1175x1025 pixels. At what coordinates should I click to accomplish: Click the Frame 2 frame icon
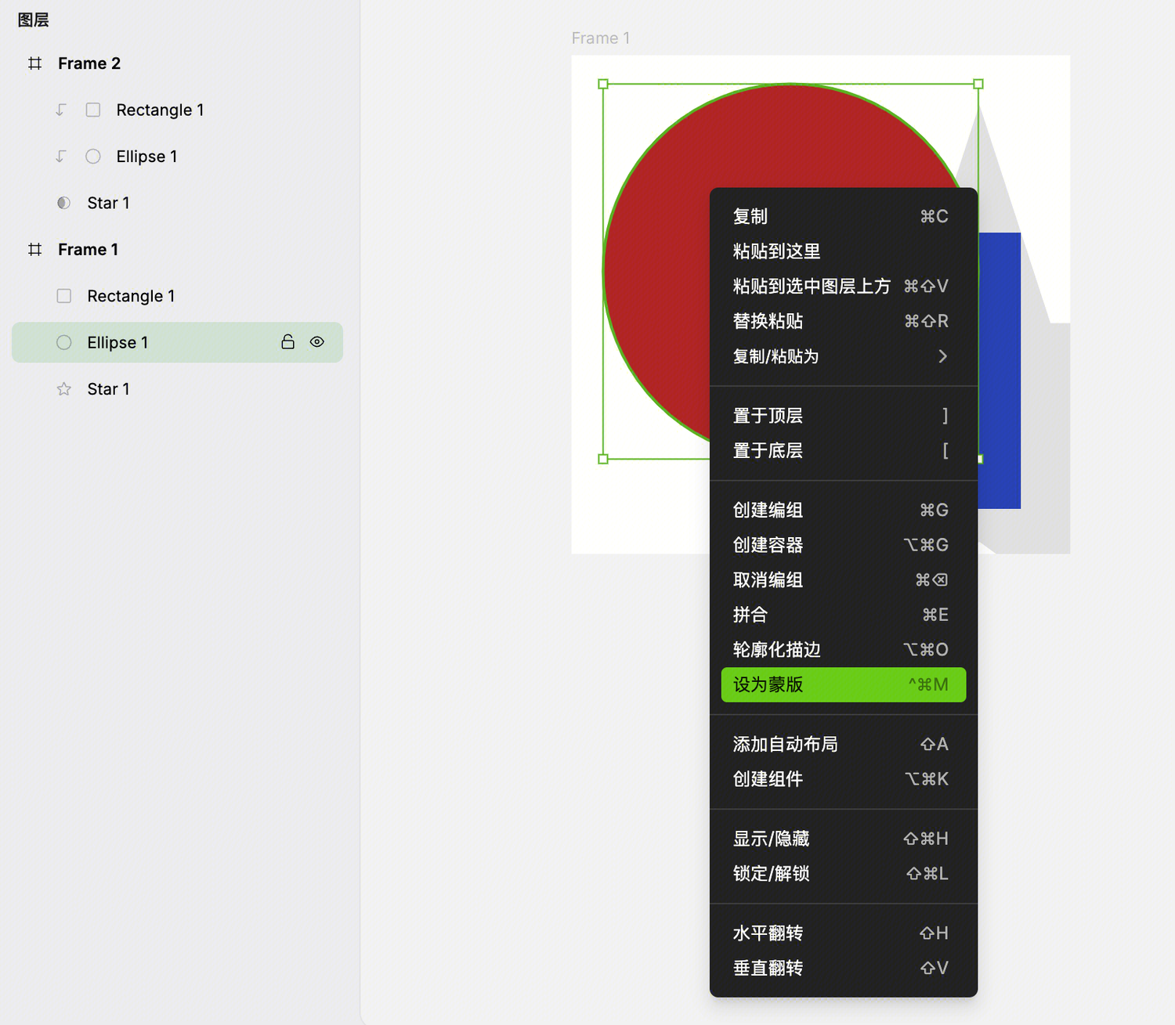34,63
